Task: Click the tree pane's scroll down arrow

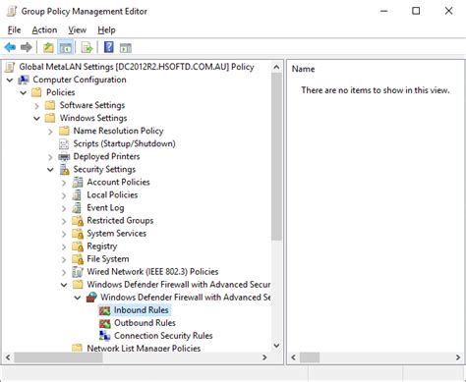Action: pos(276,346)
